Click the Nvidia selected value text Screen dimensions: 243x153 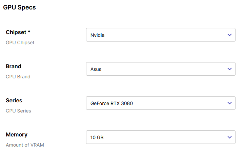pyautogui.click(x=97, y=35)
